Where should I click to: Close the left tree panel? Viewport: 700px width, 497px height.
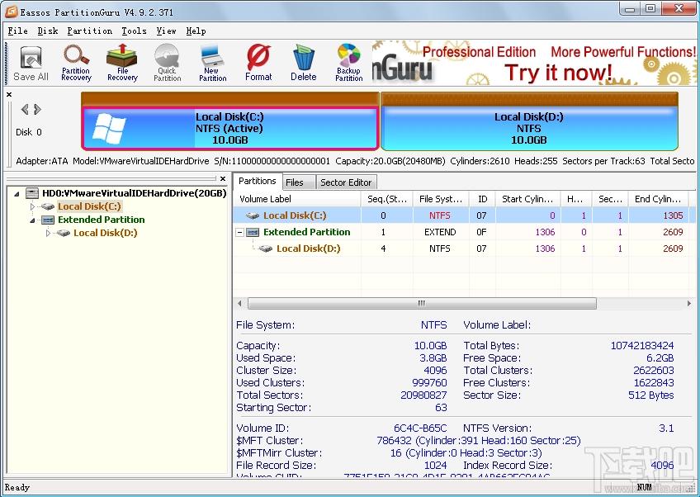(223, 178)
